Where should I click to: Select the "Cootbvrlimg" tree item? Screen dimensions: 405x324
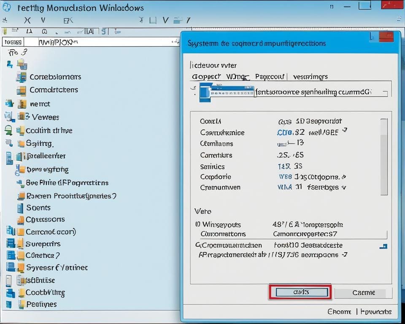[x=45, y=293]
